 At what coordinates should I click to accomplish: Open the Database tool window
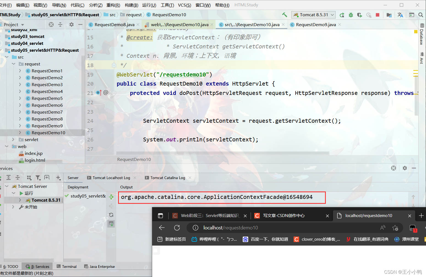point(422,34)
